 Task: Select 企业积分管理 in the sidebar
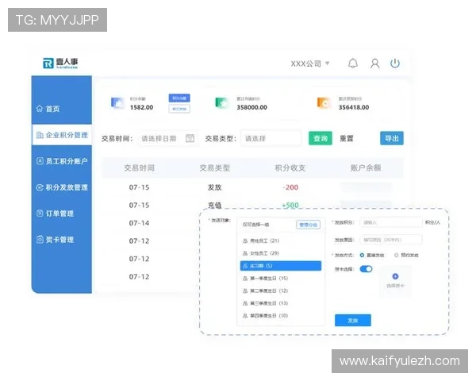point(62,135)
